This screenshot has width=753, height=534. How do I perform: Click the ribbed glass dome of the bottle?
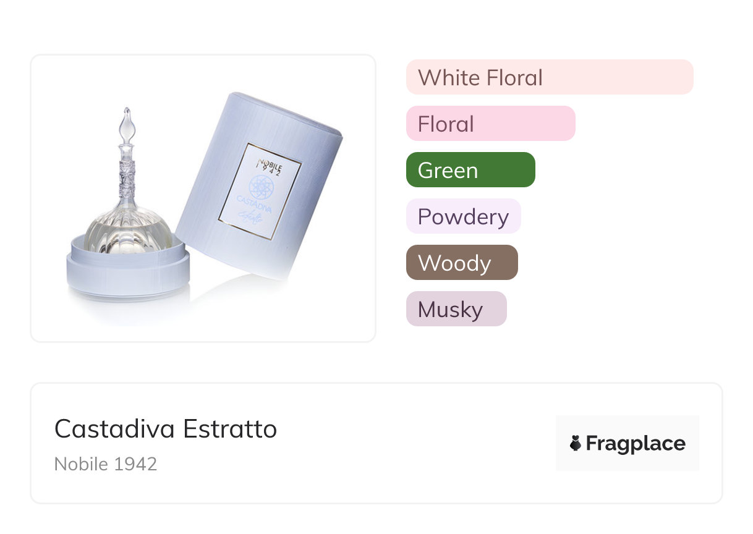pos(128,229)
